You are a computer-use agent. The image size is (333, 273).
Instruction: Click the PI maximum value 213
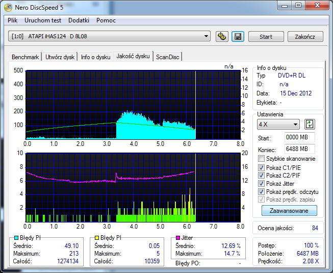pyautogui.click(x=74, y=254)
